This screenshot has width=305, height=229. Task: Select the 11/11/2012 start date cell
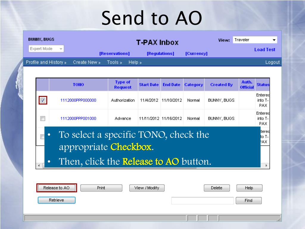[149, 118]
